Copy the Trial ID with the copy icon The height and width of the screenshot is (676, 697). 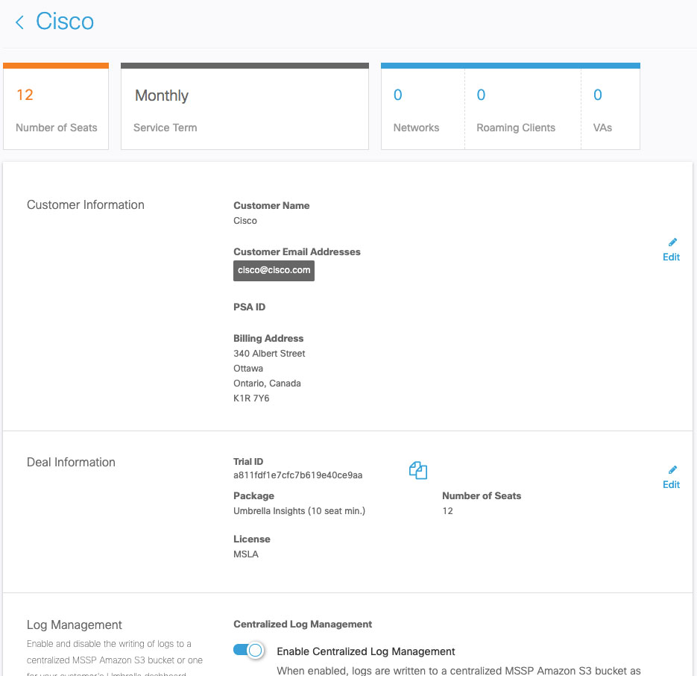418,470
